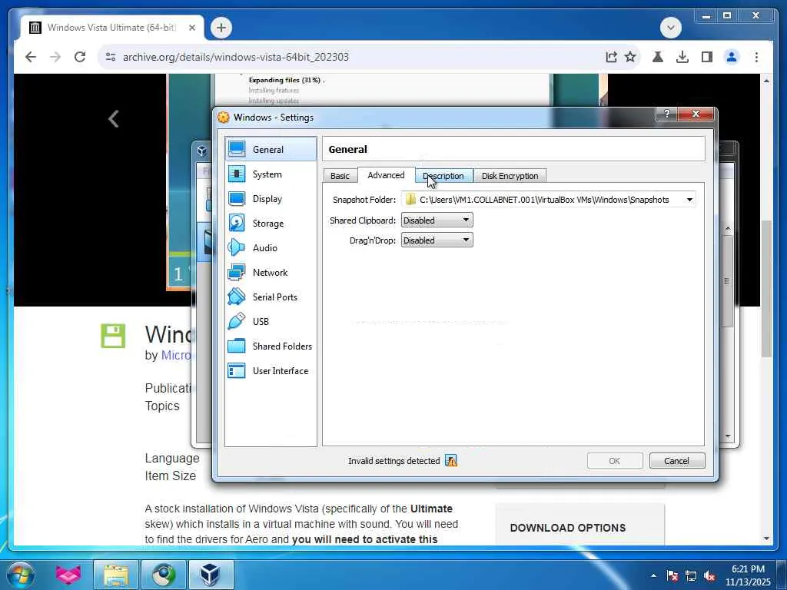Click the Micro author link

tap(176, 355)
